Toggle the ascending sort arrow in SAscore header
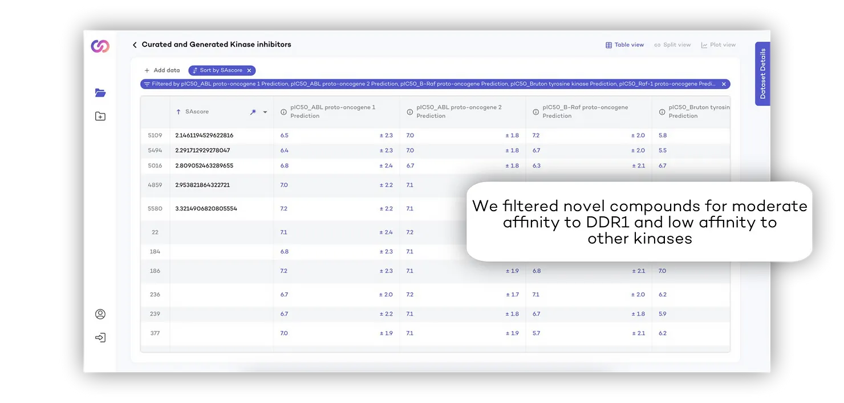 (x=178, y=112)
